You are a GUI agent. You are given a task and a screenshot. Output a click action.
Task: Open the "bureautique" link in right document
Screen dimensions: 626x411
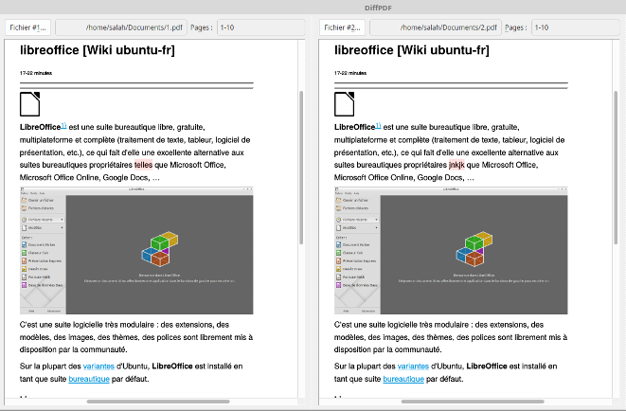pyautogui.click(x=403, y=379)
